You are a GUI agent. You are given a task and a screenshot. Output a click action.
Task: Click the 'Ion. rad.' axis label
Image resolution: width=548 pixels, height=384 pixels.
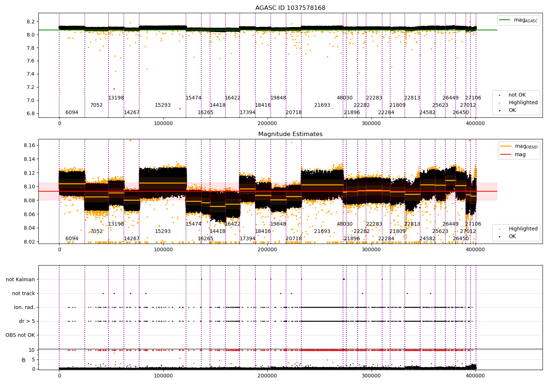point(24,307)
